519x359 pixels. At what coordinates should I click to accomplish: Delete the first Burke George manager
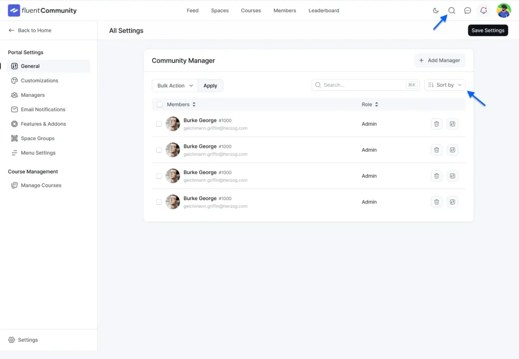(x=436, y=124)
